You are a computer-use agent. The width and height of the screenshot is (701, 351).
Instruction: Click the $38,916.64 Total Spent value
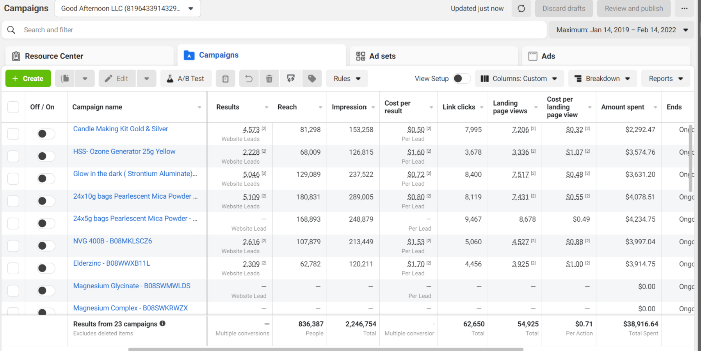coord(641,324)
